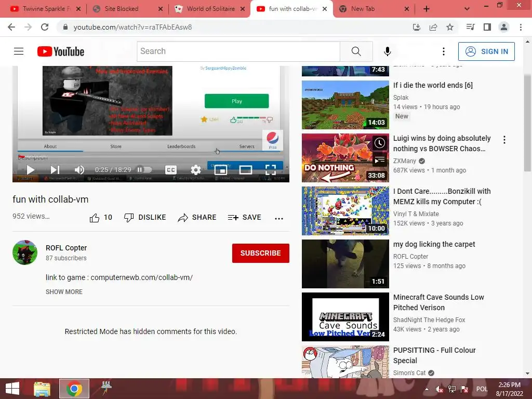Open the YouTube hamburger guide menu
This screenshot has width=532, height=399.
click(x=19, y=51)
